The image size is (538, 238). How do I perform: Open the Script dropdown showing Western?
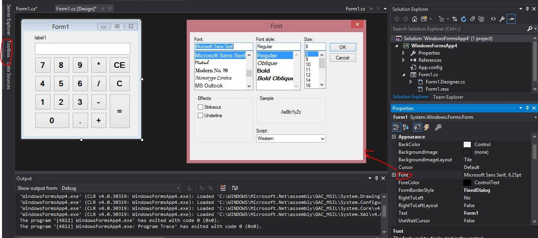291,138
